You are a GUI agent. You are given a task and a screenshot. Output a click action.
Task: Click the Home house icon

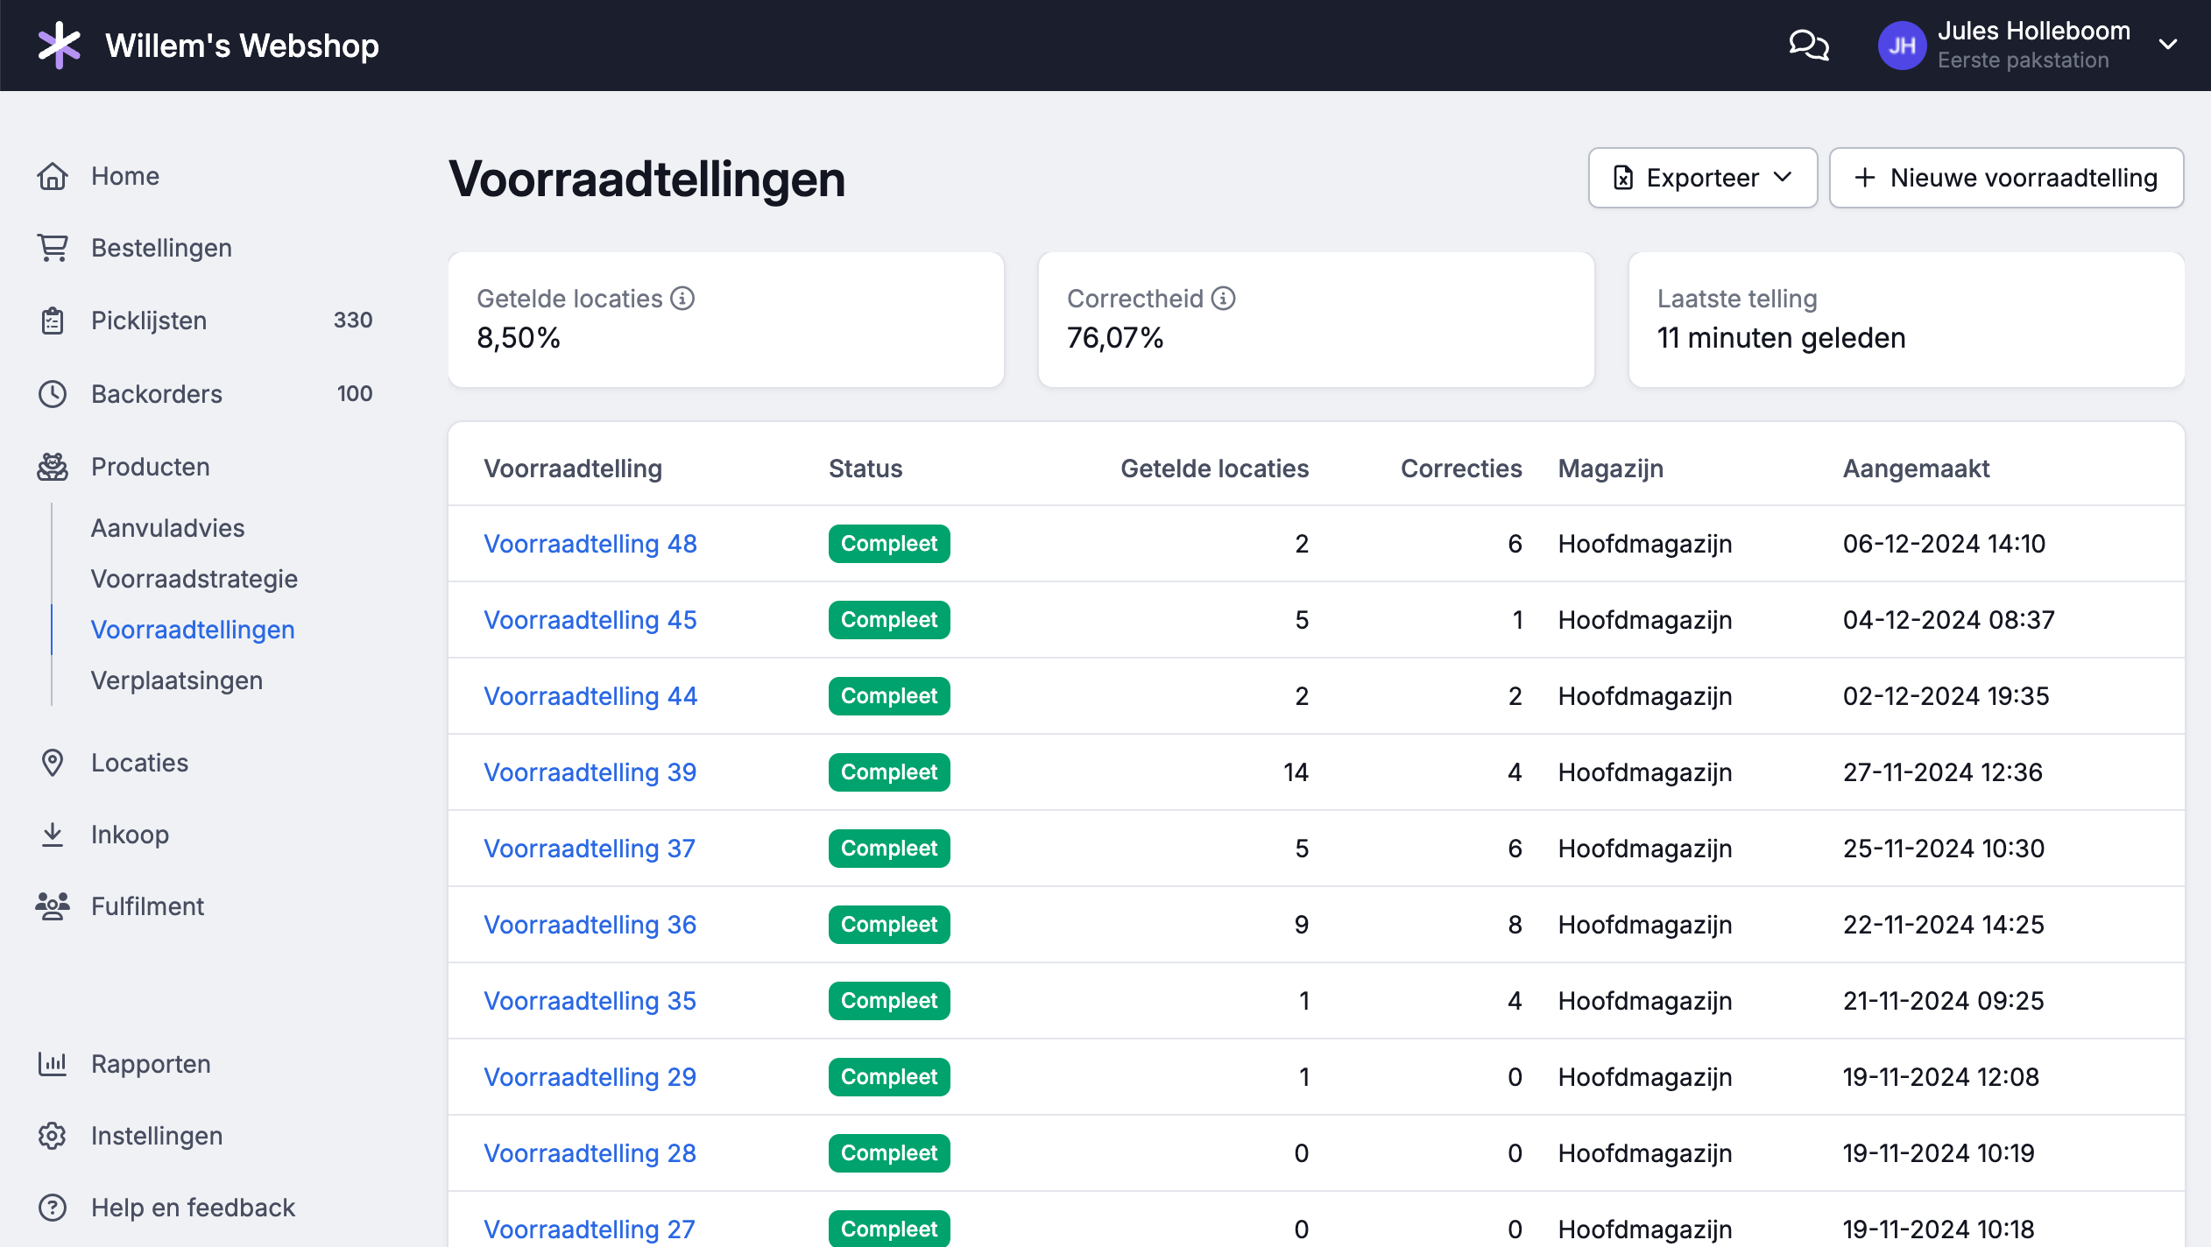pos(53,176)
